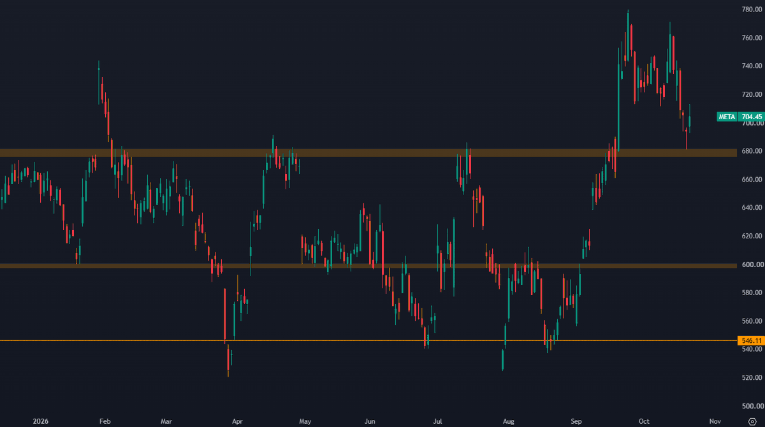Open chart settings gear icon
Image resolution: width=765 pixels, height=427 pixels.
coord(752,421)
